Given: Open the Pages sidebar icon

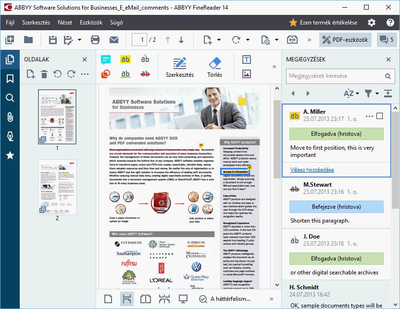Looking at the screenshot, I should 10,59.
